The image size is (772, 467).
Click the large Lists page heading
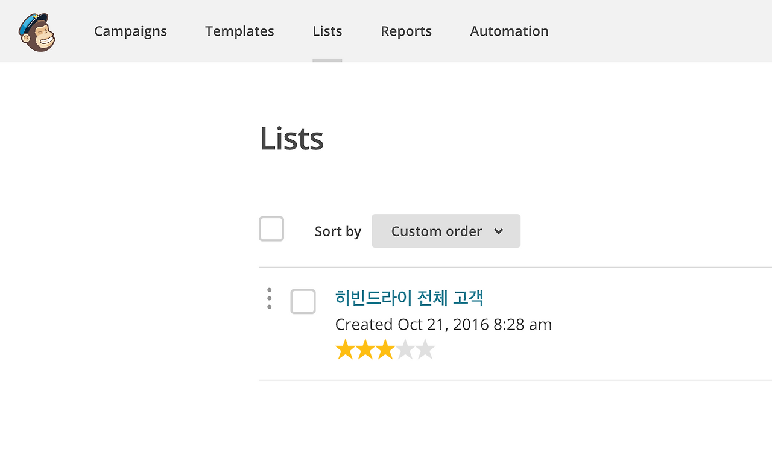[291, 139]
